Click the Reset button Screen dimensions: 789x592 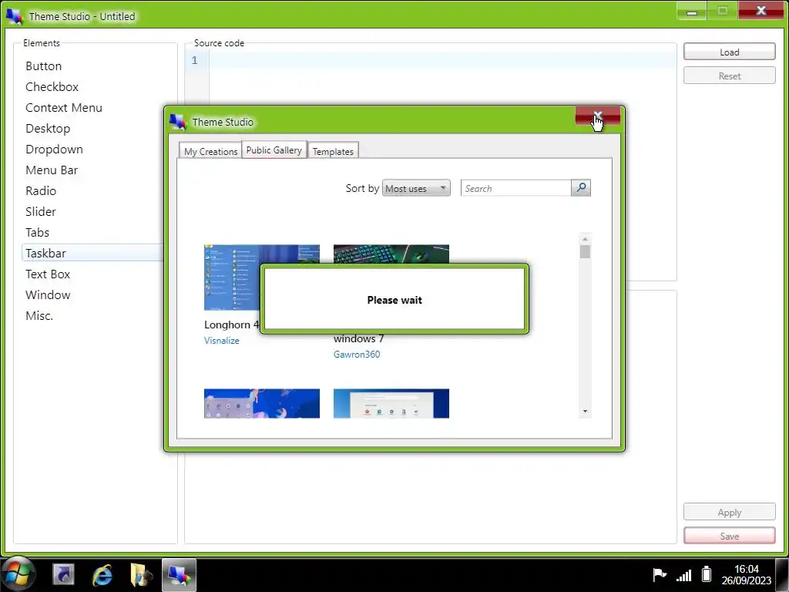pos(729,76)
